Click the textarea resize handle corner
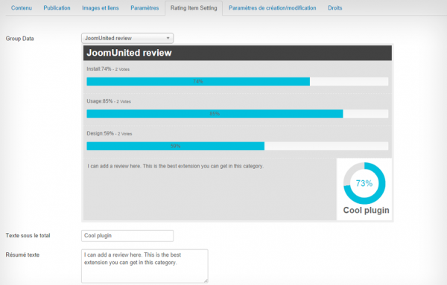This screenshot has height=285, width=447. tap(206, 281)
